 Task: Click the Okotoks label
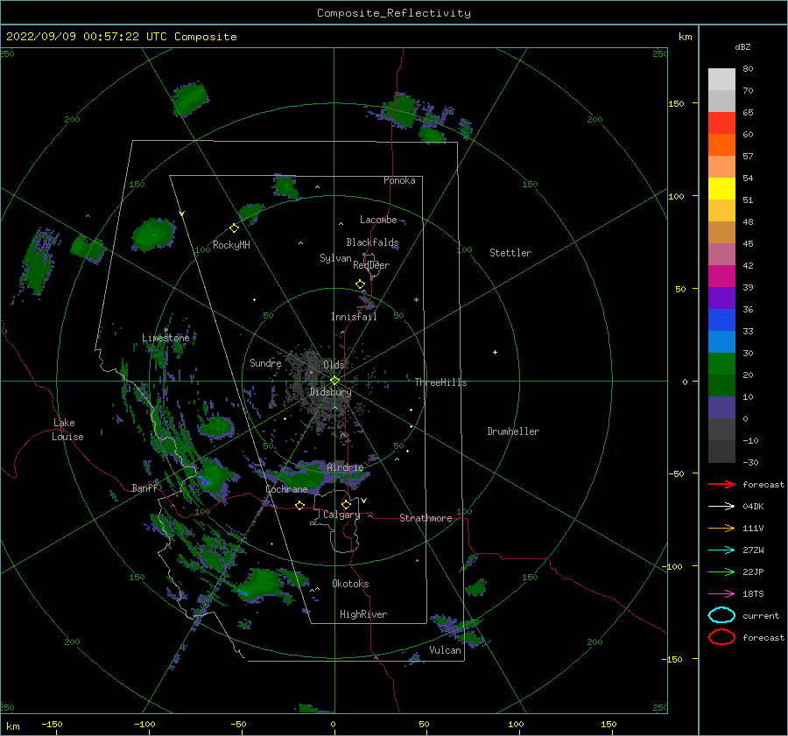[350, 584]
